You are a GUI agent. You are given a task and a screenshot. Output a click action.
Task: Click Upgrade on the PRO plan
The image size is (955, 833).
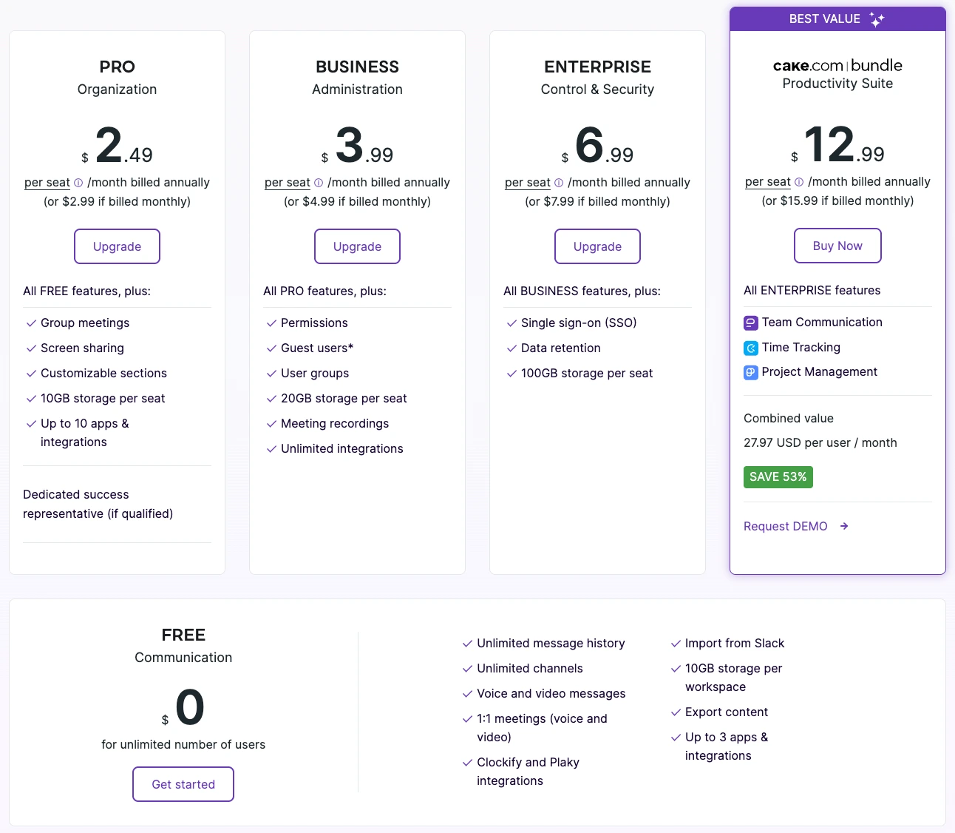point(117,246)
